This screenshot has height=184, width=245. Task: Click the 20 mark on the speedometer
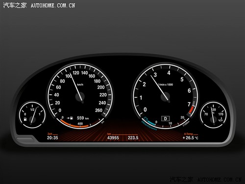57,103
